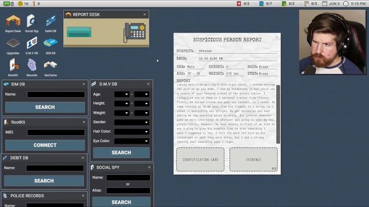Click the battery monitor icon in top bar

tap(8, 3)
